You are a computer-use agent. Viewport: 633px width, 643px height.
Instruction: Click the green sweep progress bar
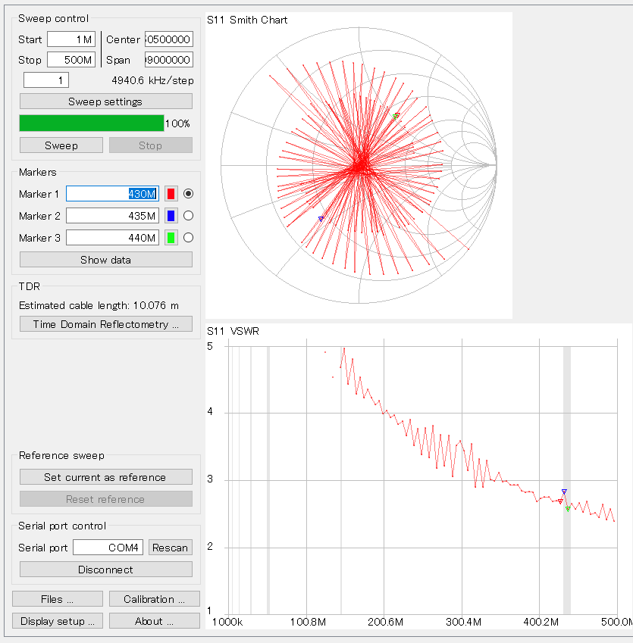tap(92, 123)
